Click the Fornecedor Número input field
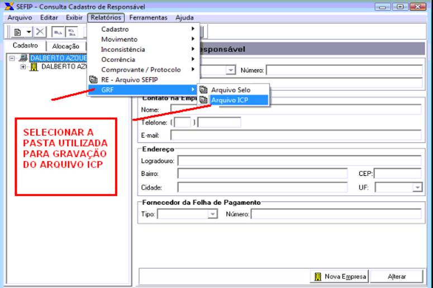The image size is (433, 288). point(336,214)
